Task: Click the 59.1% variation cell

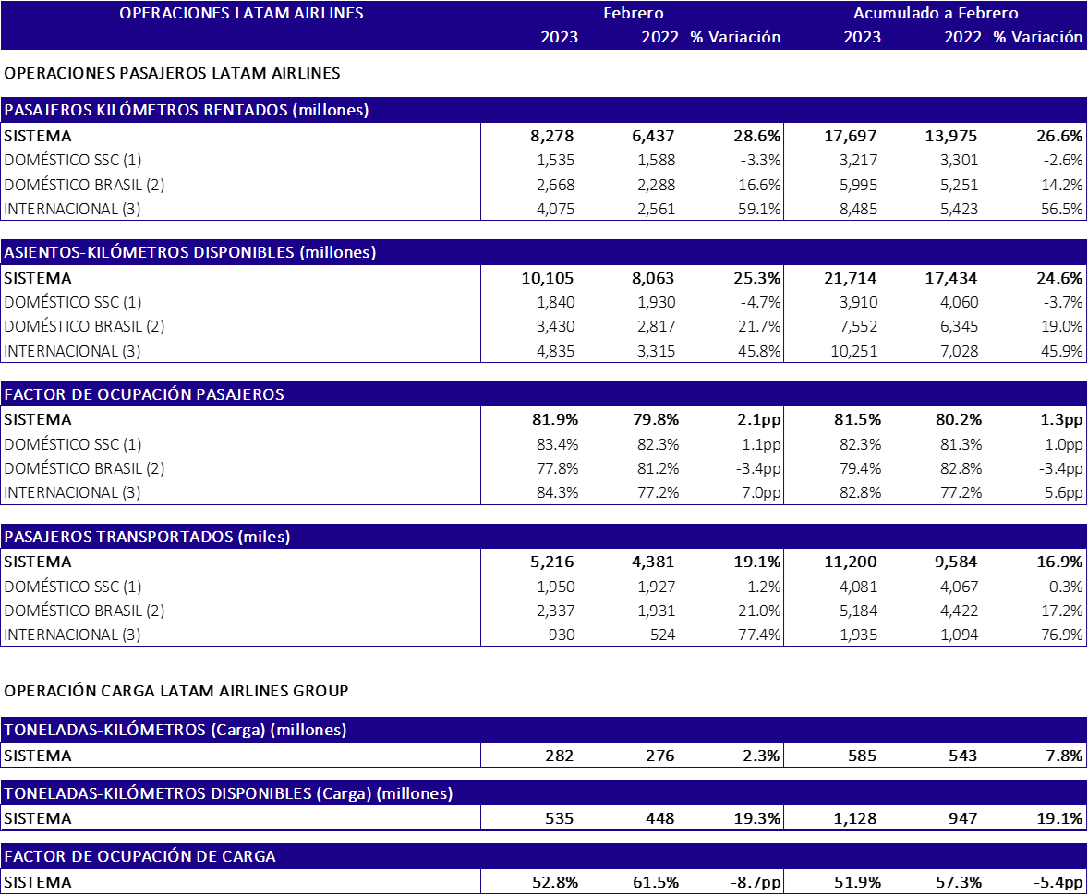Action: coord(759,209)
